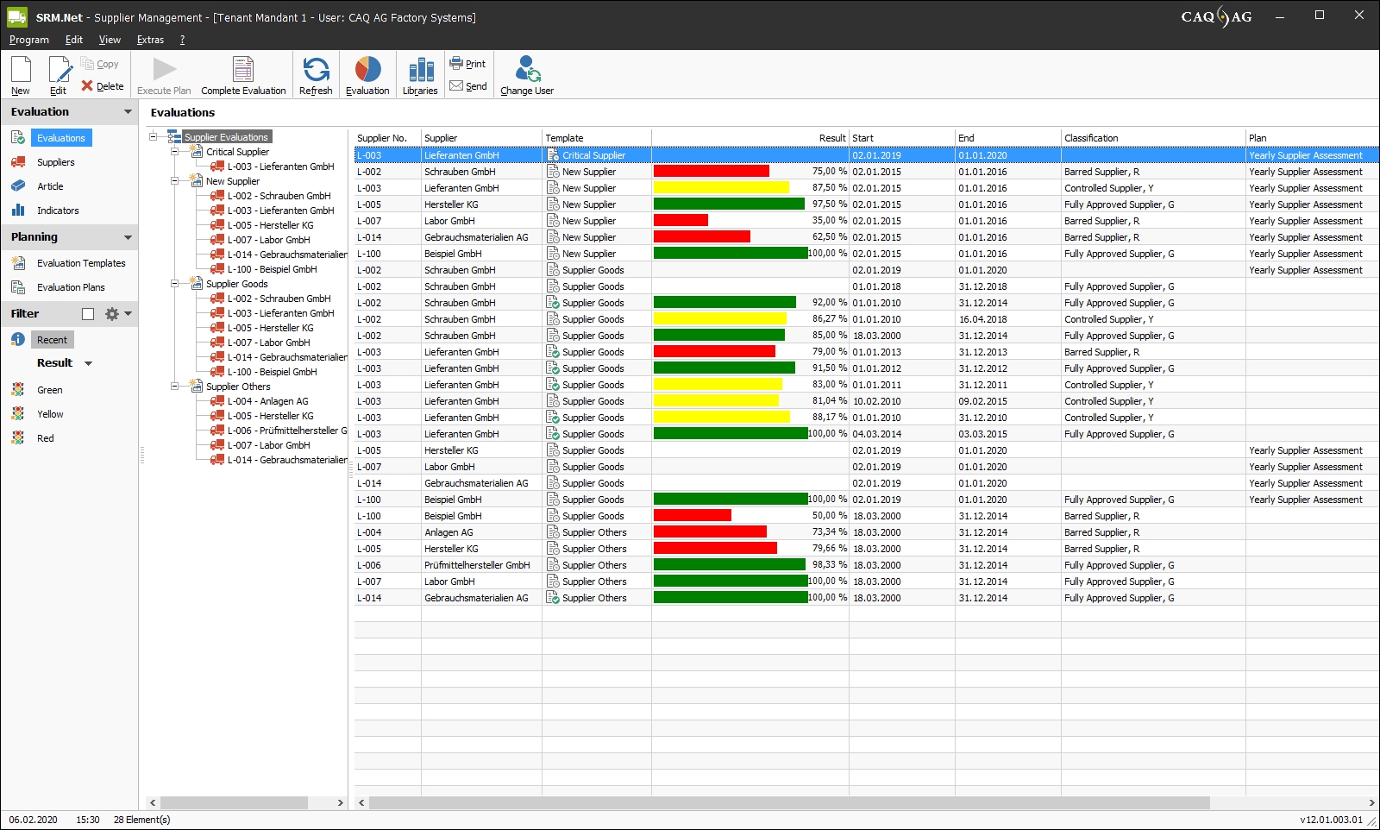Click the Copy toolbar button

point(100,64)
